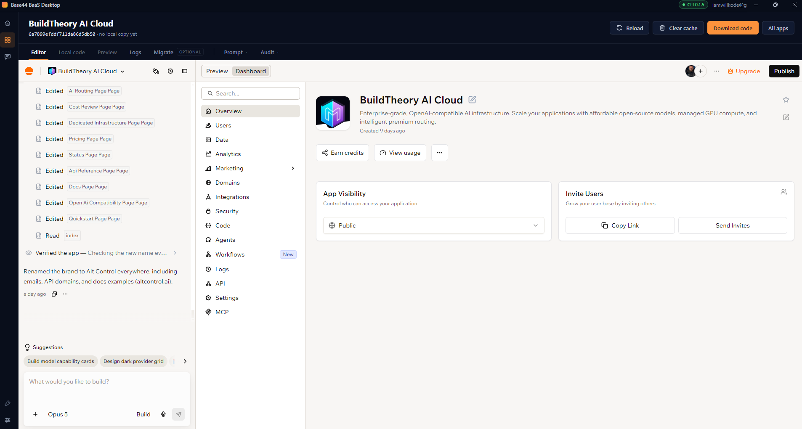
Task: Click the BuildTheory app logo thumbnail
Action: click(333, 113)
